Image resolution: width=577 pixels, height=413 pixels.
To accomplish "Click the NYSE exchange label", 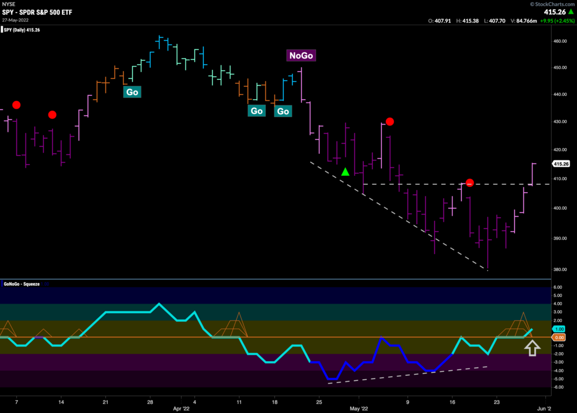I will [8, 4].
